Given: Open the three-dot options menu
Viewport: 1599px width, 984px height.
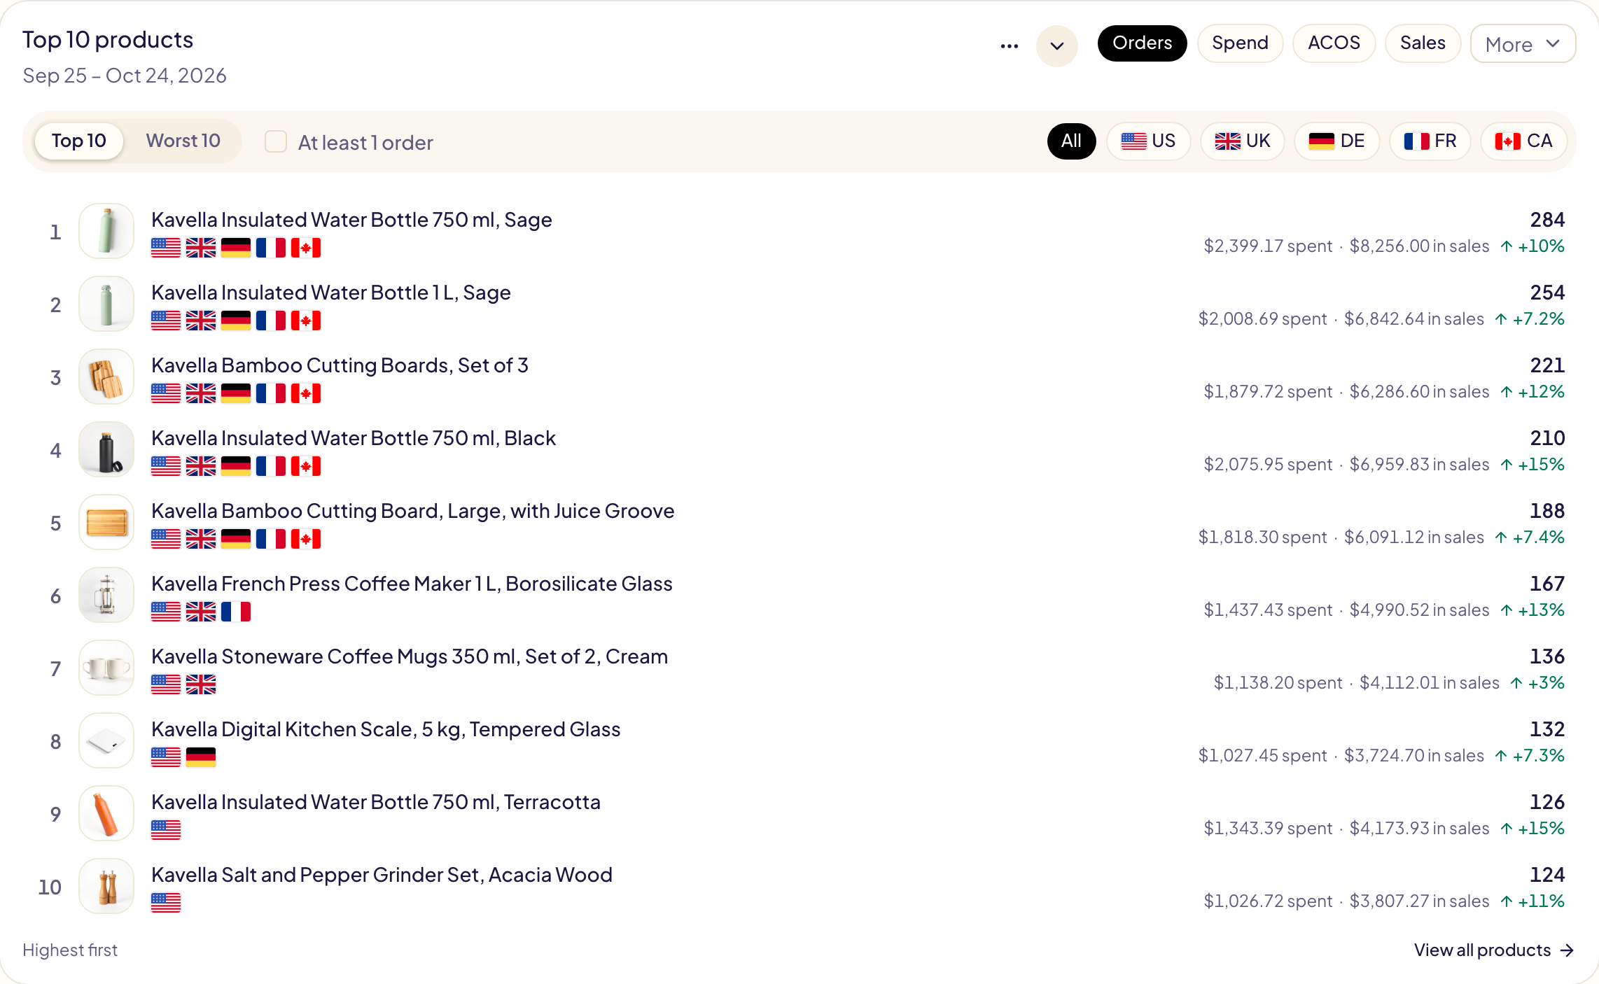Looking at the screenshot, I should tap(1009, 45).
